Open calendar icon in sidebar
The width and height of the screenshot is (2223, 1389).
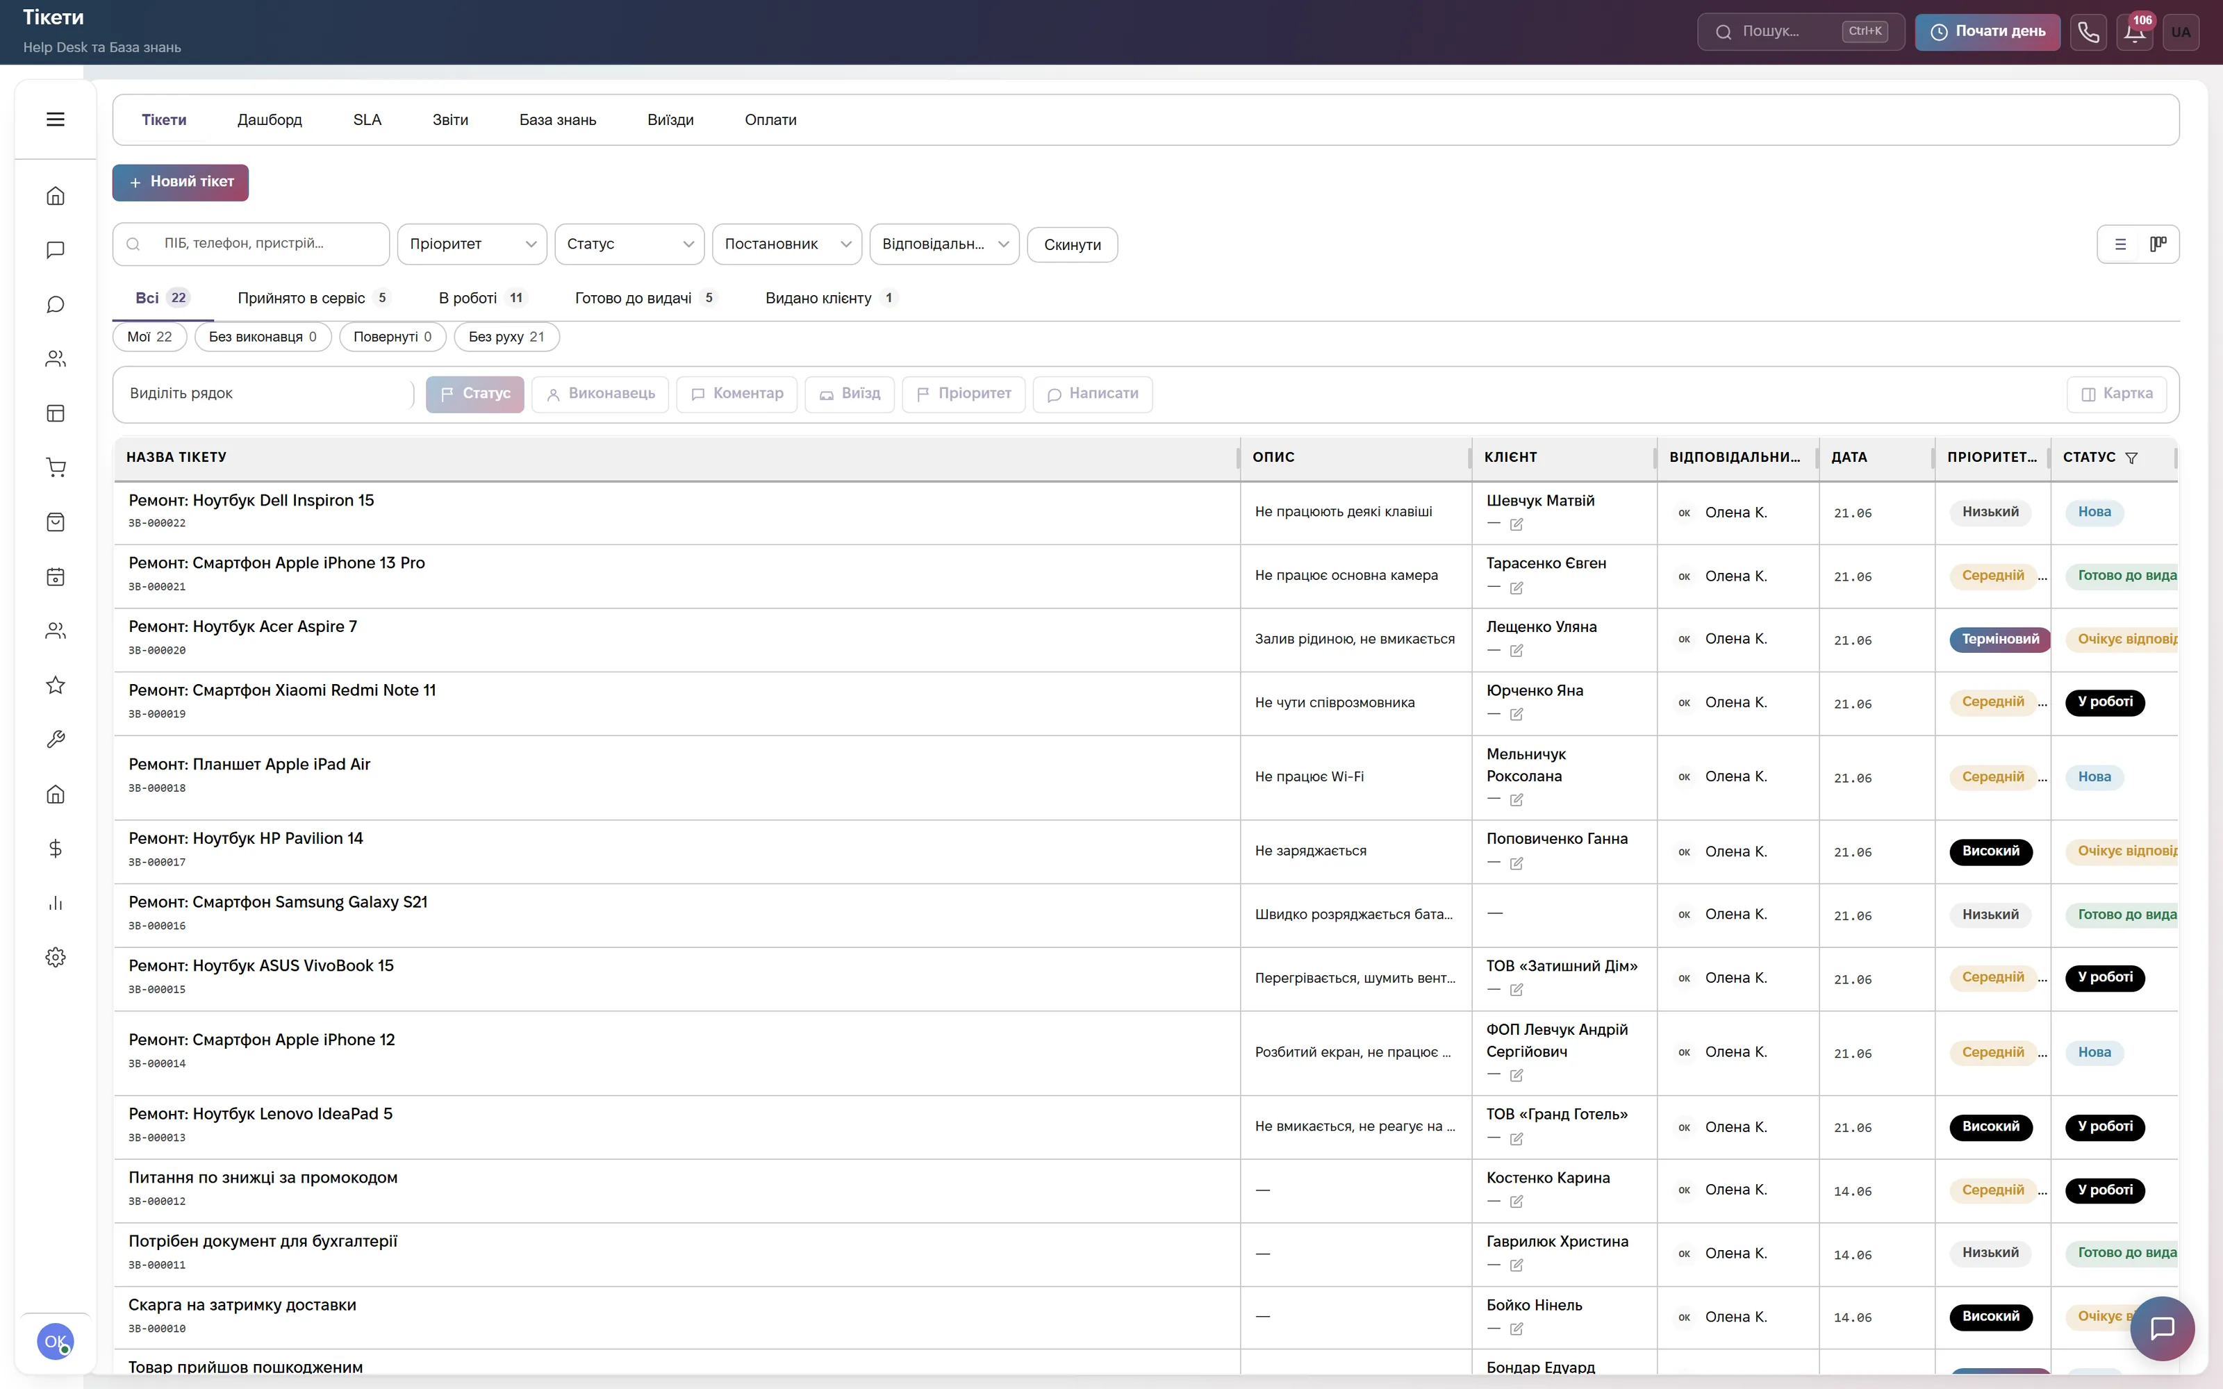55,577
